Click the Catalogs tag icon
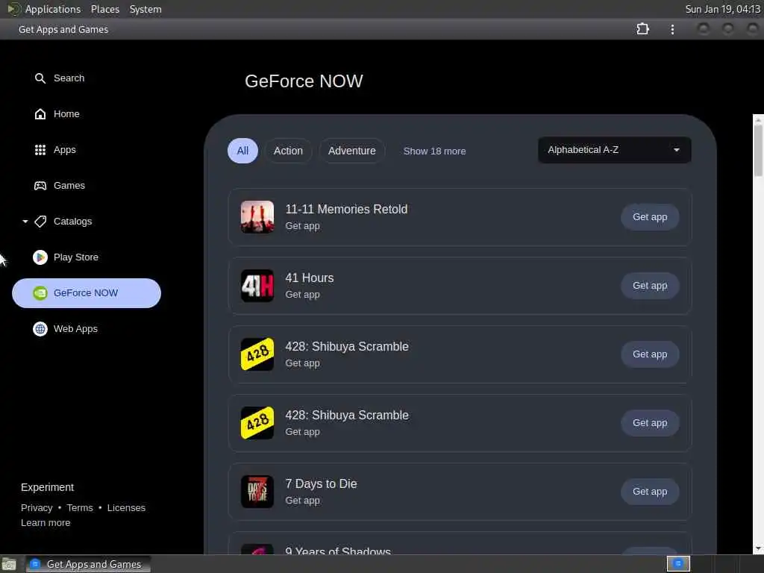Image resolution: width=764 pixels, height=573 pixels. [40, 221]
